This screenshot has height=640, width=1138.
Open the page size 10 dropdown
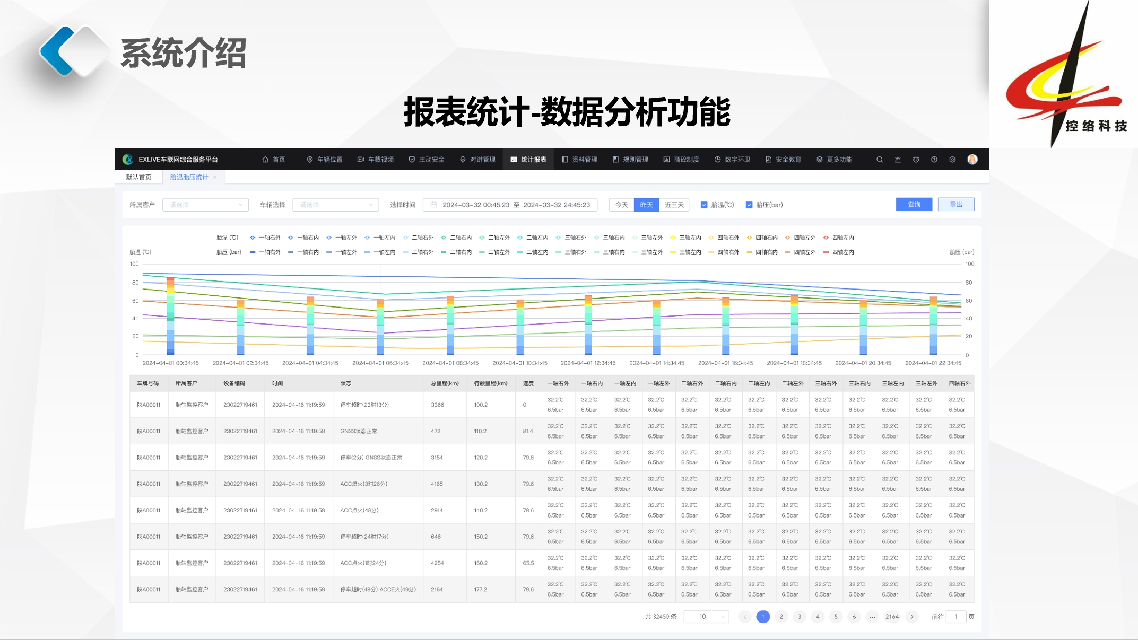tap(706, 617)
